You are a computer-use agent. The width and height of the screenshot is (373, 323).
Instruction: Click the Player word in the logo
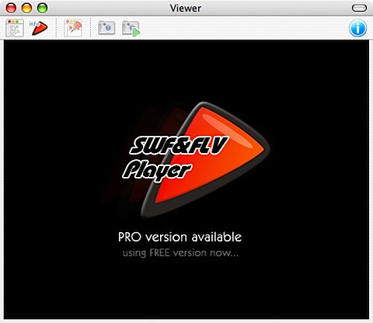[157, 171]
